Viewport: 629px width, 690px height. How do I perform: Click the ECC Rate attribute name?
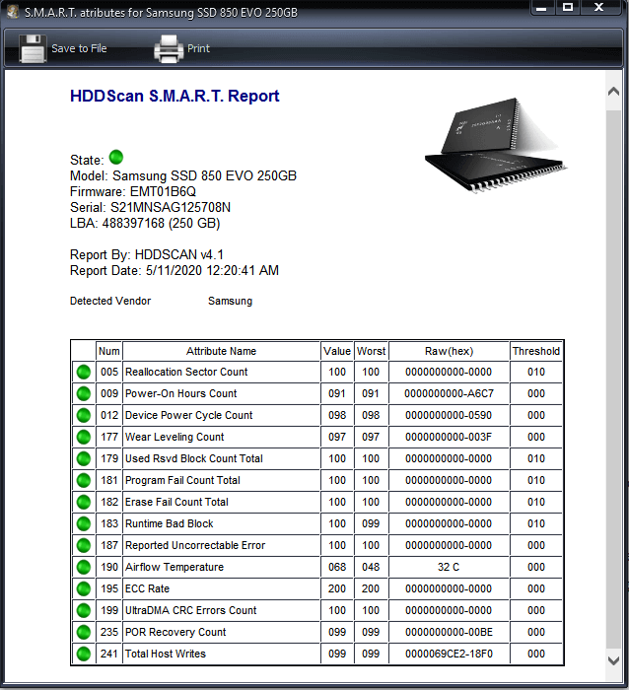[x=148, y=588]
